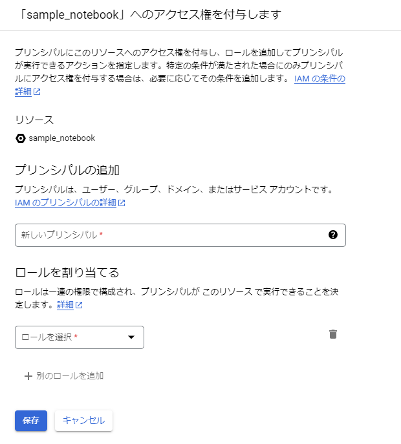401x444 pixels.
Task: Click the dialog title about sample_notebook access
Action: 150,14
